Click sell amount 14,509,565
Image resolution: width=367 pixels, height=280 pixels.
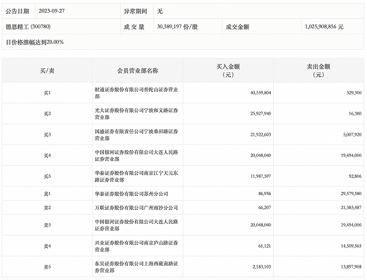pos(351,246)
